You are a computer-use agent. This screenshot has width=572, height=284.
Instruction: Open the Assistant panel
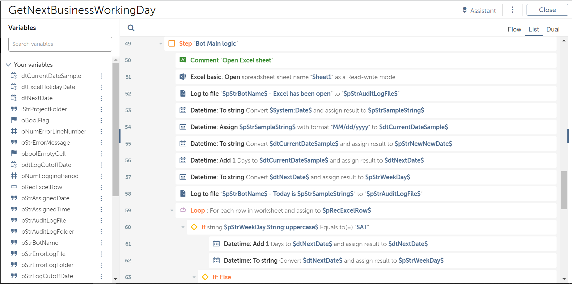pos(479,11)
